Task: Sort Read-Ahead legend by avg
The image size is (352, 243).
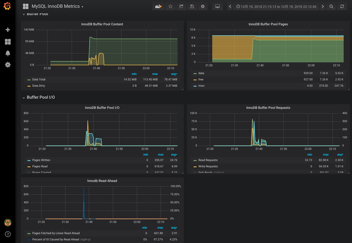Action: point(174,228)
